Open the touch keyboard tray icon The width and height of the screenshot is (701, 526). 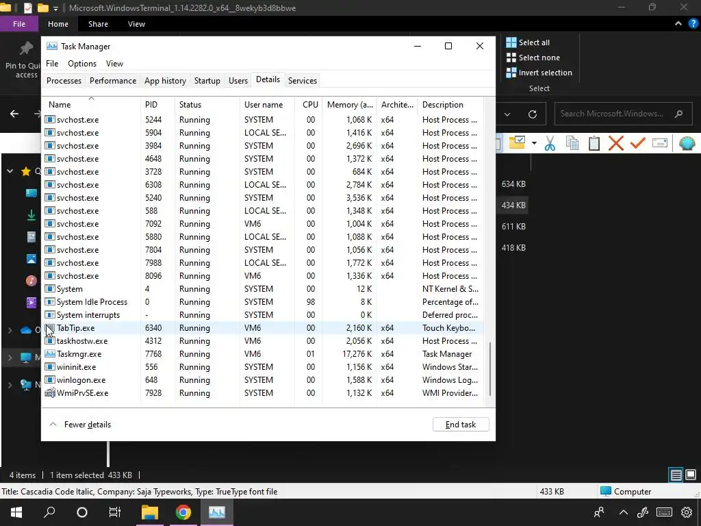[x=664, y=512]
